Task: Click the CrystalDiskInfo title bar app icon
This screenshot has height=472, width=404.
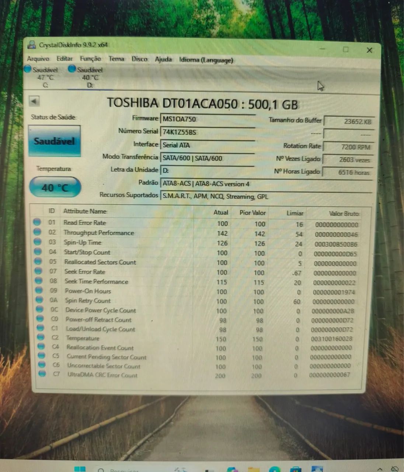Action: (x=32, y=45)
